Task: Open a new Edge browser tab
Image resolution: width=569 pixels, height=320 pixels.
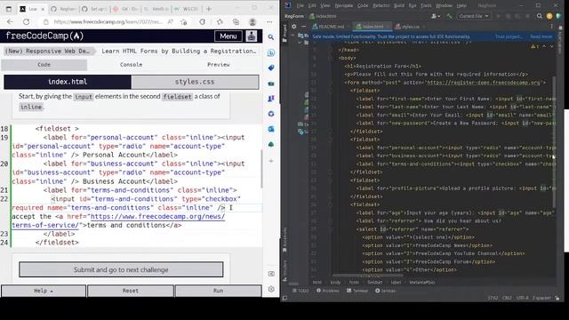Action: (x=209, y=9)
